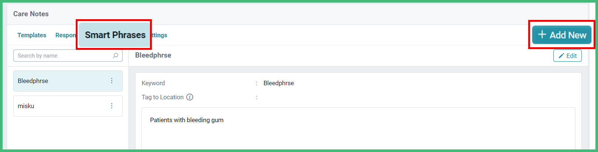Click the Keyword value Bleedphrse
The width and height of the screenshot is (598, 152).
pyautogui.click(x=279, y=83)
